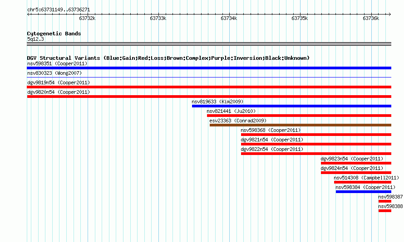Select the dgv9822n54 (Cooper2011) red bar
This screenshot has height=242, width=404.
(316, 154)
